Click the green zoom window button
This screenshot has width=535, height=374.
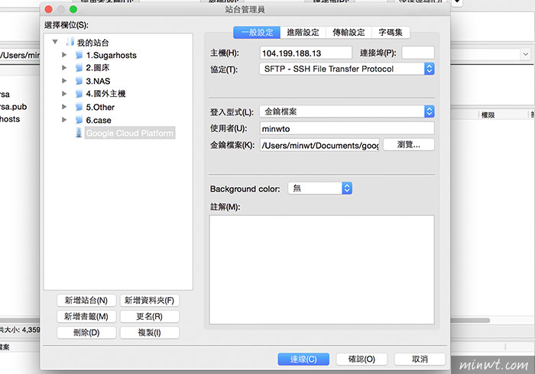tap(73, 9)
